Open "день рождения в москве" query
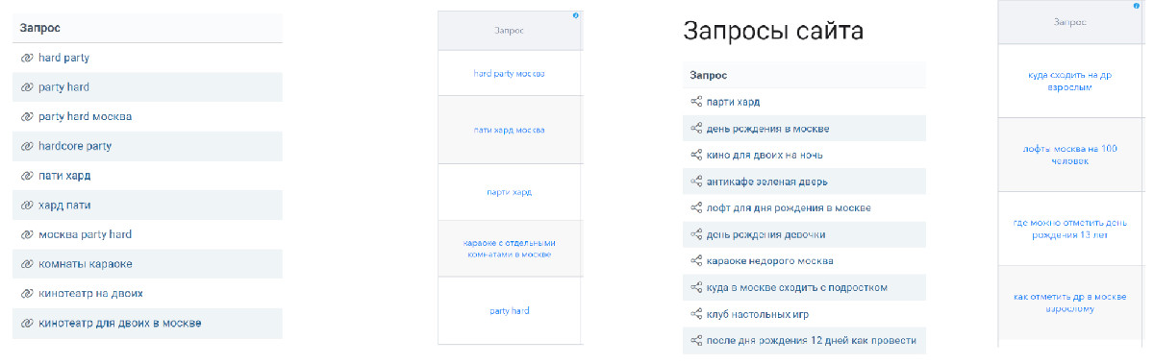Viewport: 1154px width, 364px height. click(x=768, y=129)
